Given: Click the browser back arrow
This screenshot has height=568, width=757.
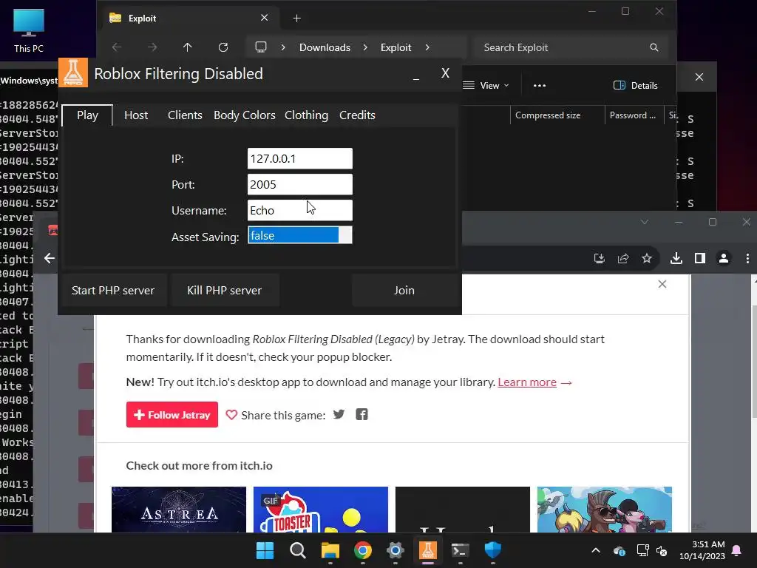Looking at the screenshot, I should (x=50, y=258).
